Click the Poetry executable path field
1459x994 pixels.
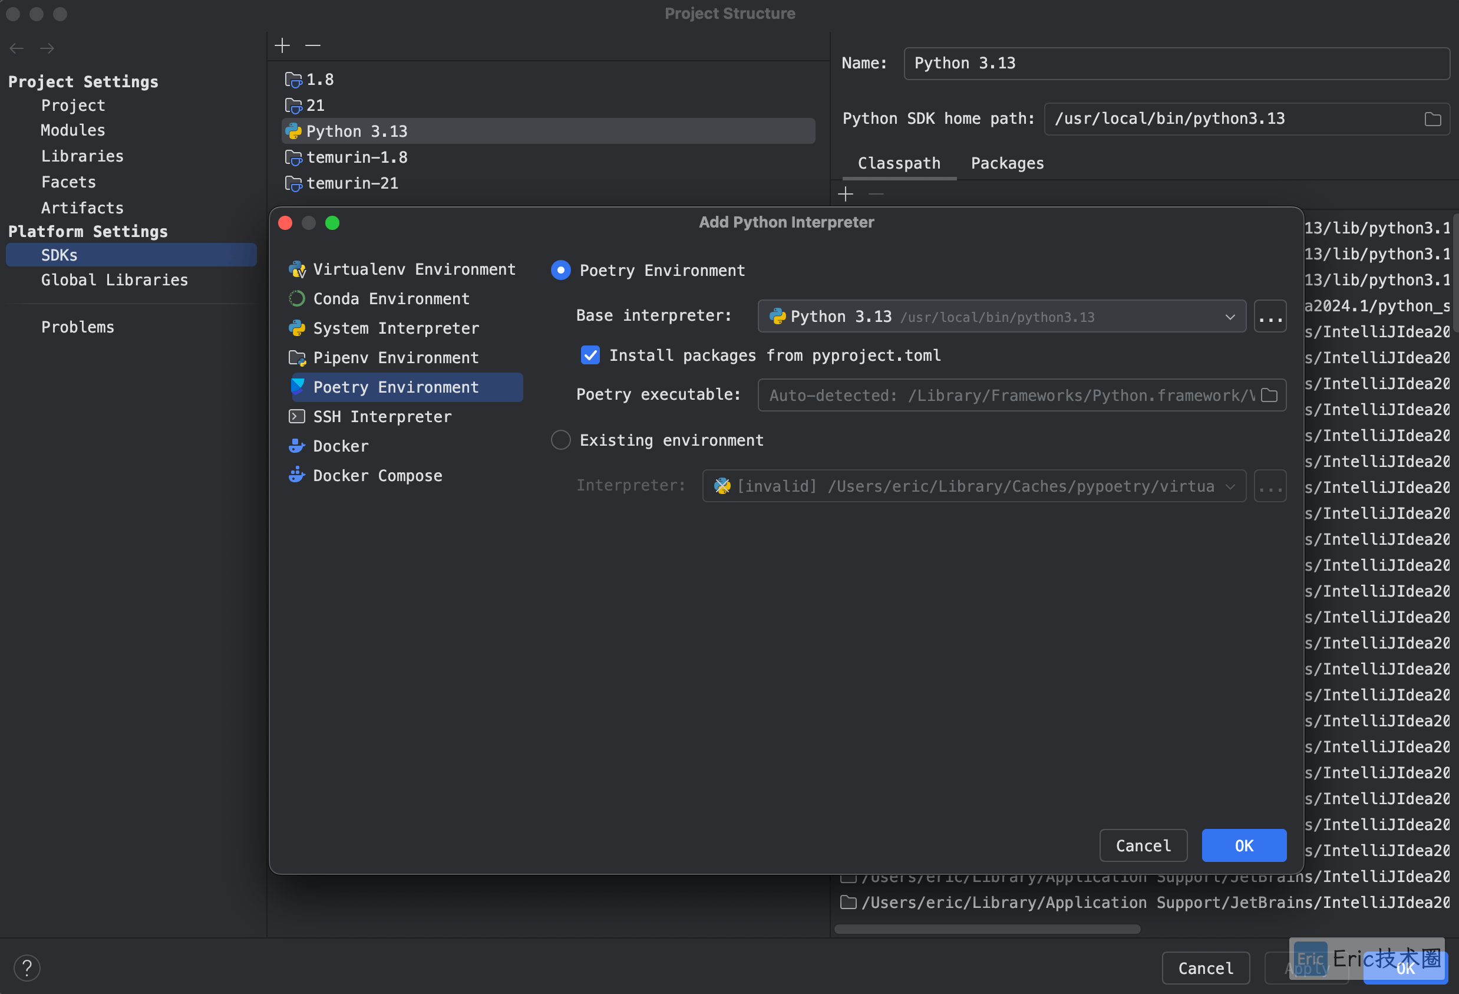click(x=1021, y=395)
